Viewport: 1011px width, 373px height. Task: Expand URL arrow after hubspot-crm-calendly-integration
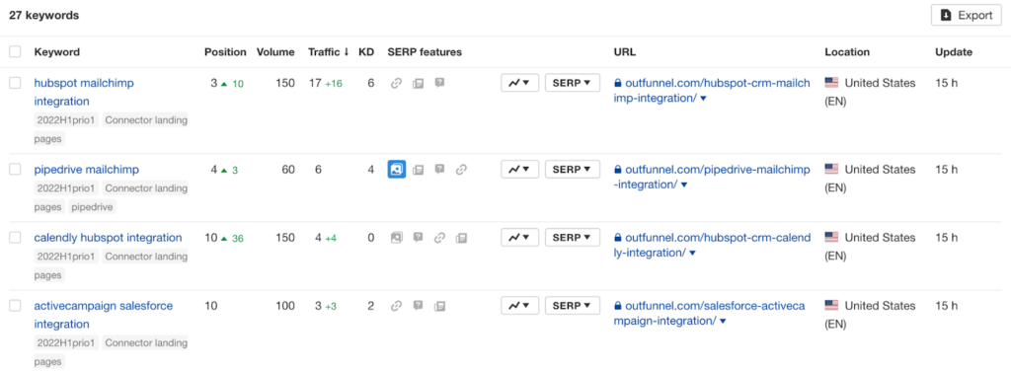click(x=692, y=254)
